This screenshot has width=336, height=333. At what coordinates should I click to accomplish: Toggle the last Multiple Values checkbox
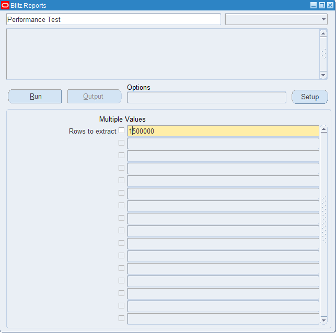[x=122, y=318]
